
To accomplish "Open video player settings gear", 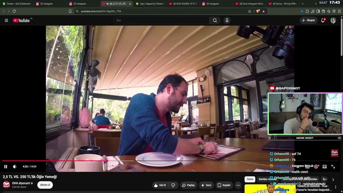I will (x=316, y=166).
